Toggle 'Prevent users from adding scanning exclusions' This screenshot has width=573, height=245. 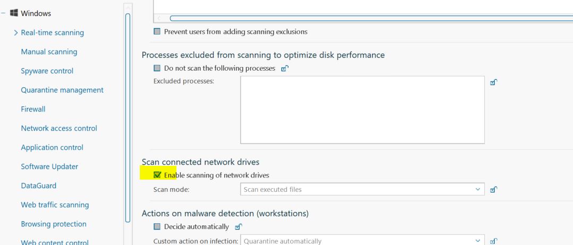[157, 32]
